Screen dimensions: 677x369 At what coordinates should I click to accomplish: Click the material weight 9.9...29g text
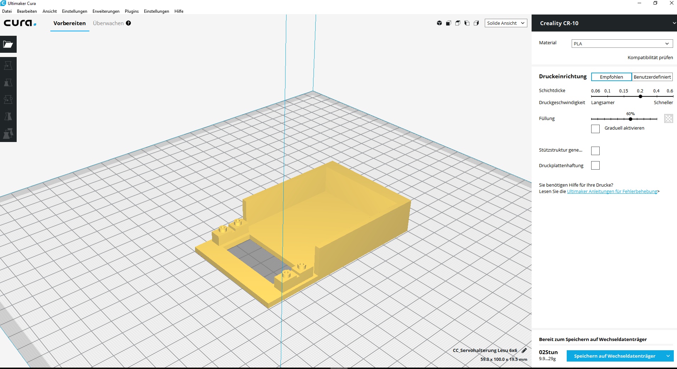click(547, 359)
